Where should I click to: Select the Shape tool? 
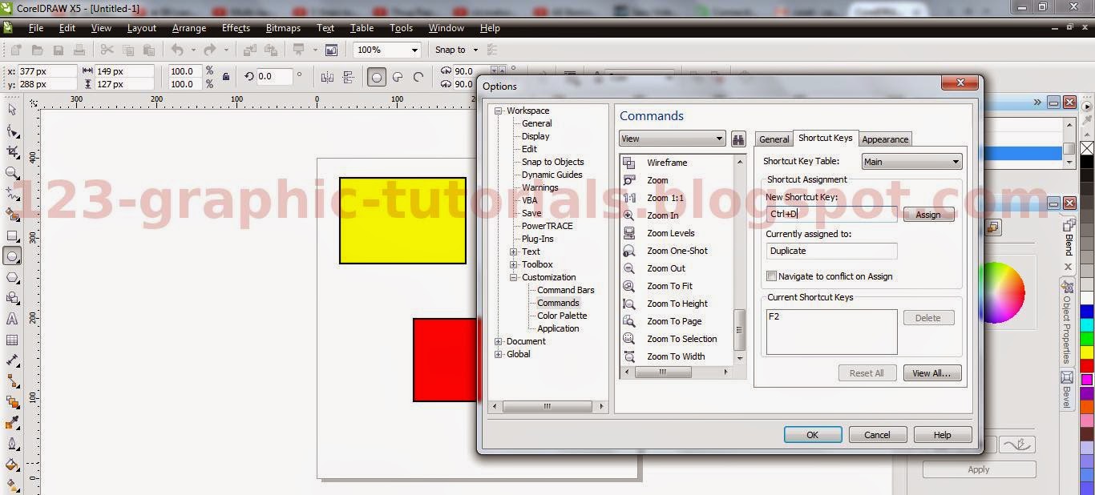pos(13,131)
